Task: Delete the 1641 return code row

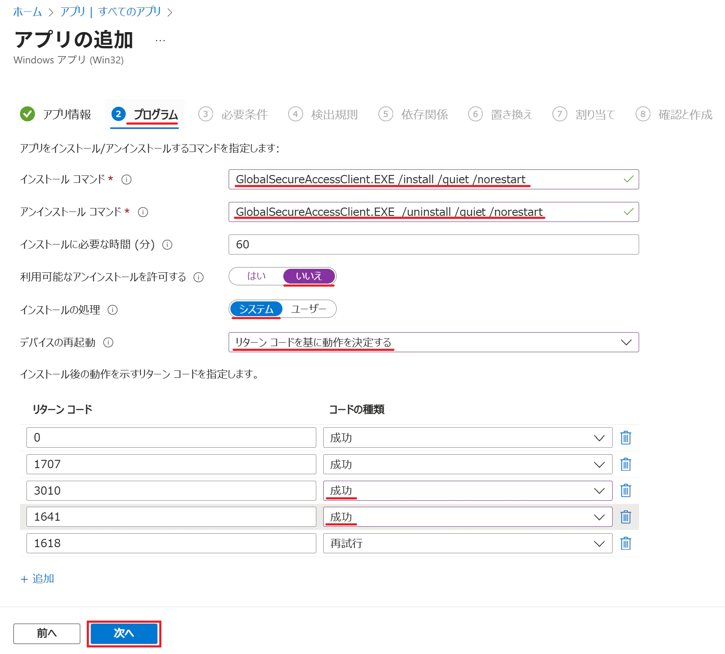Action: coord(625,517)
